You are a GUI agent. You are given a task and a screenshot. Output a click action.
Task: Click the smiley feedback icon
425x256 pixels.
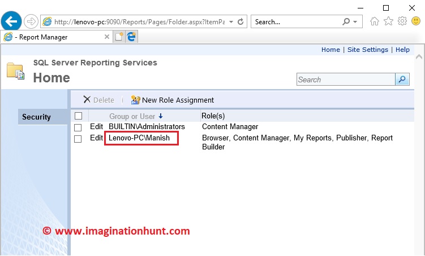coord(416,21)
